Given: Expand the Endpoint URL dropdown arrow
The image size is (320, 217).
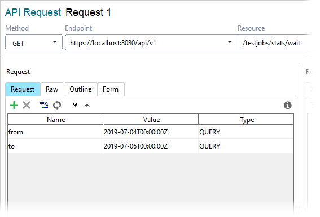Looking at the screenshot, I should (x=230, y=42).
